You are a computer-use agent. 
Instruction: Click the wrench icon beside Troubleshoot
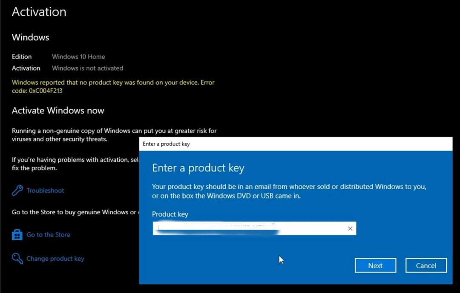coord(17,190)
